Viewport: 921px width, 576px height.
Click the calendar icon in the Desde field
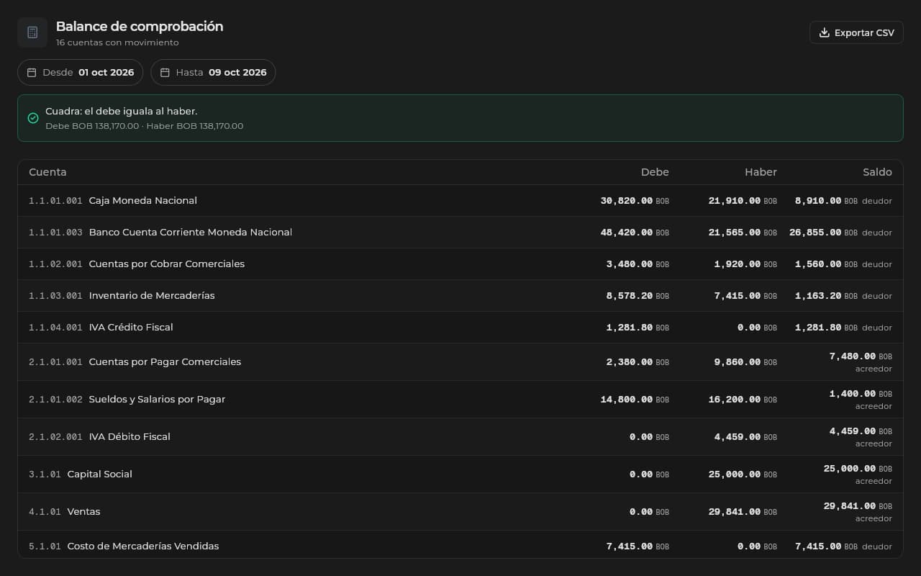[32, 73]
